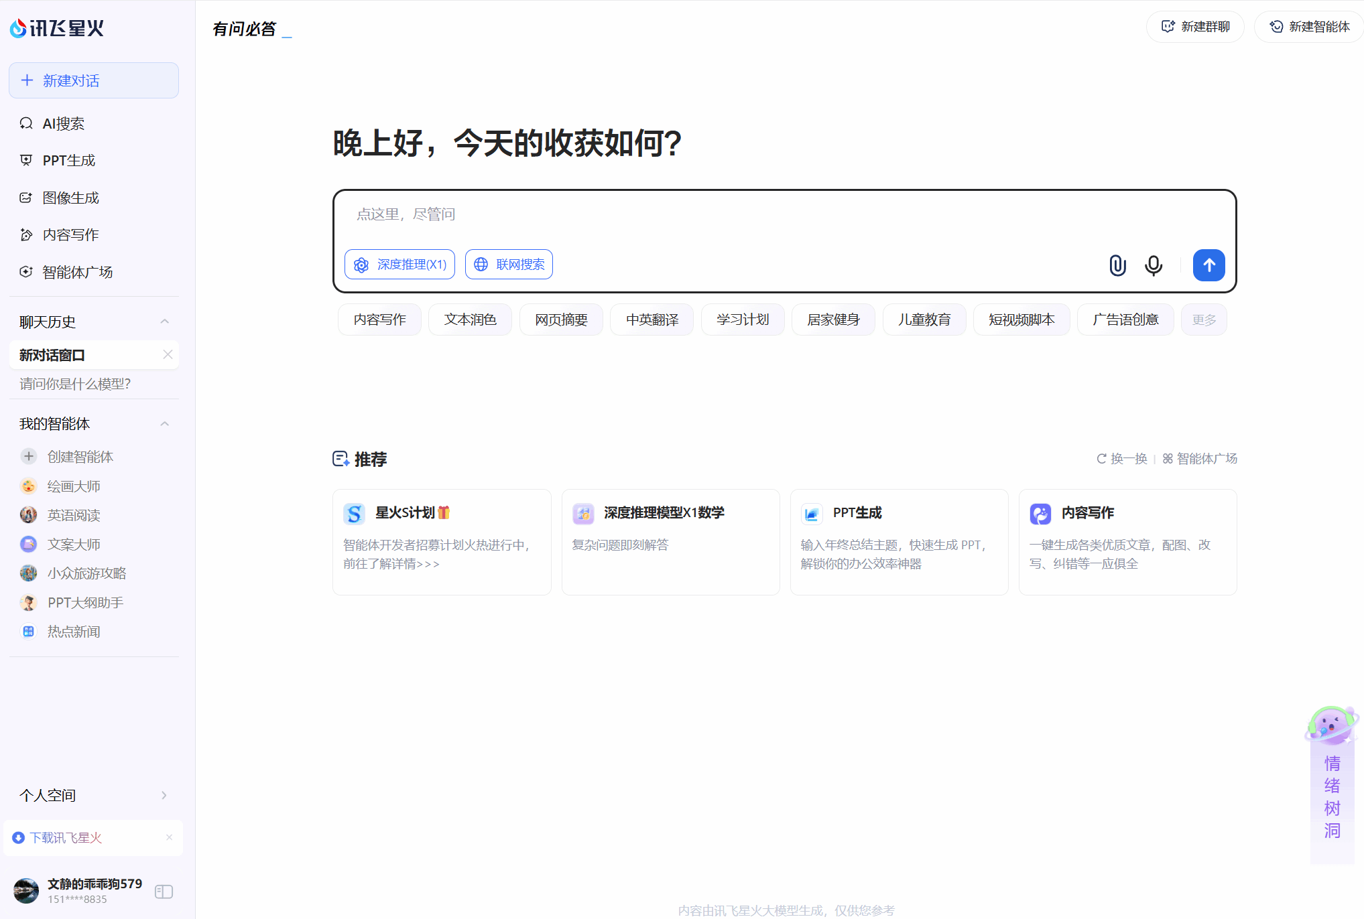Open the PPT生成 recommendation card
Image resolution: width=1364 pixels, height=919 pixels.
(899, 542)
